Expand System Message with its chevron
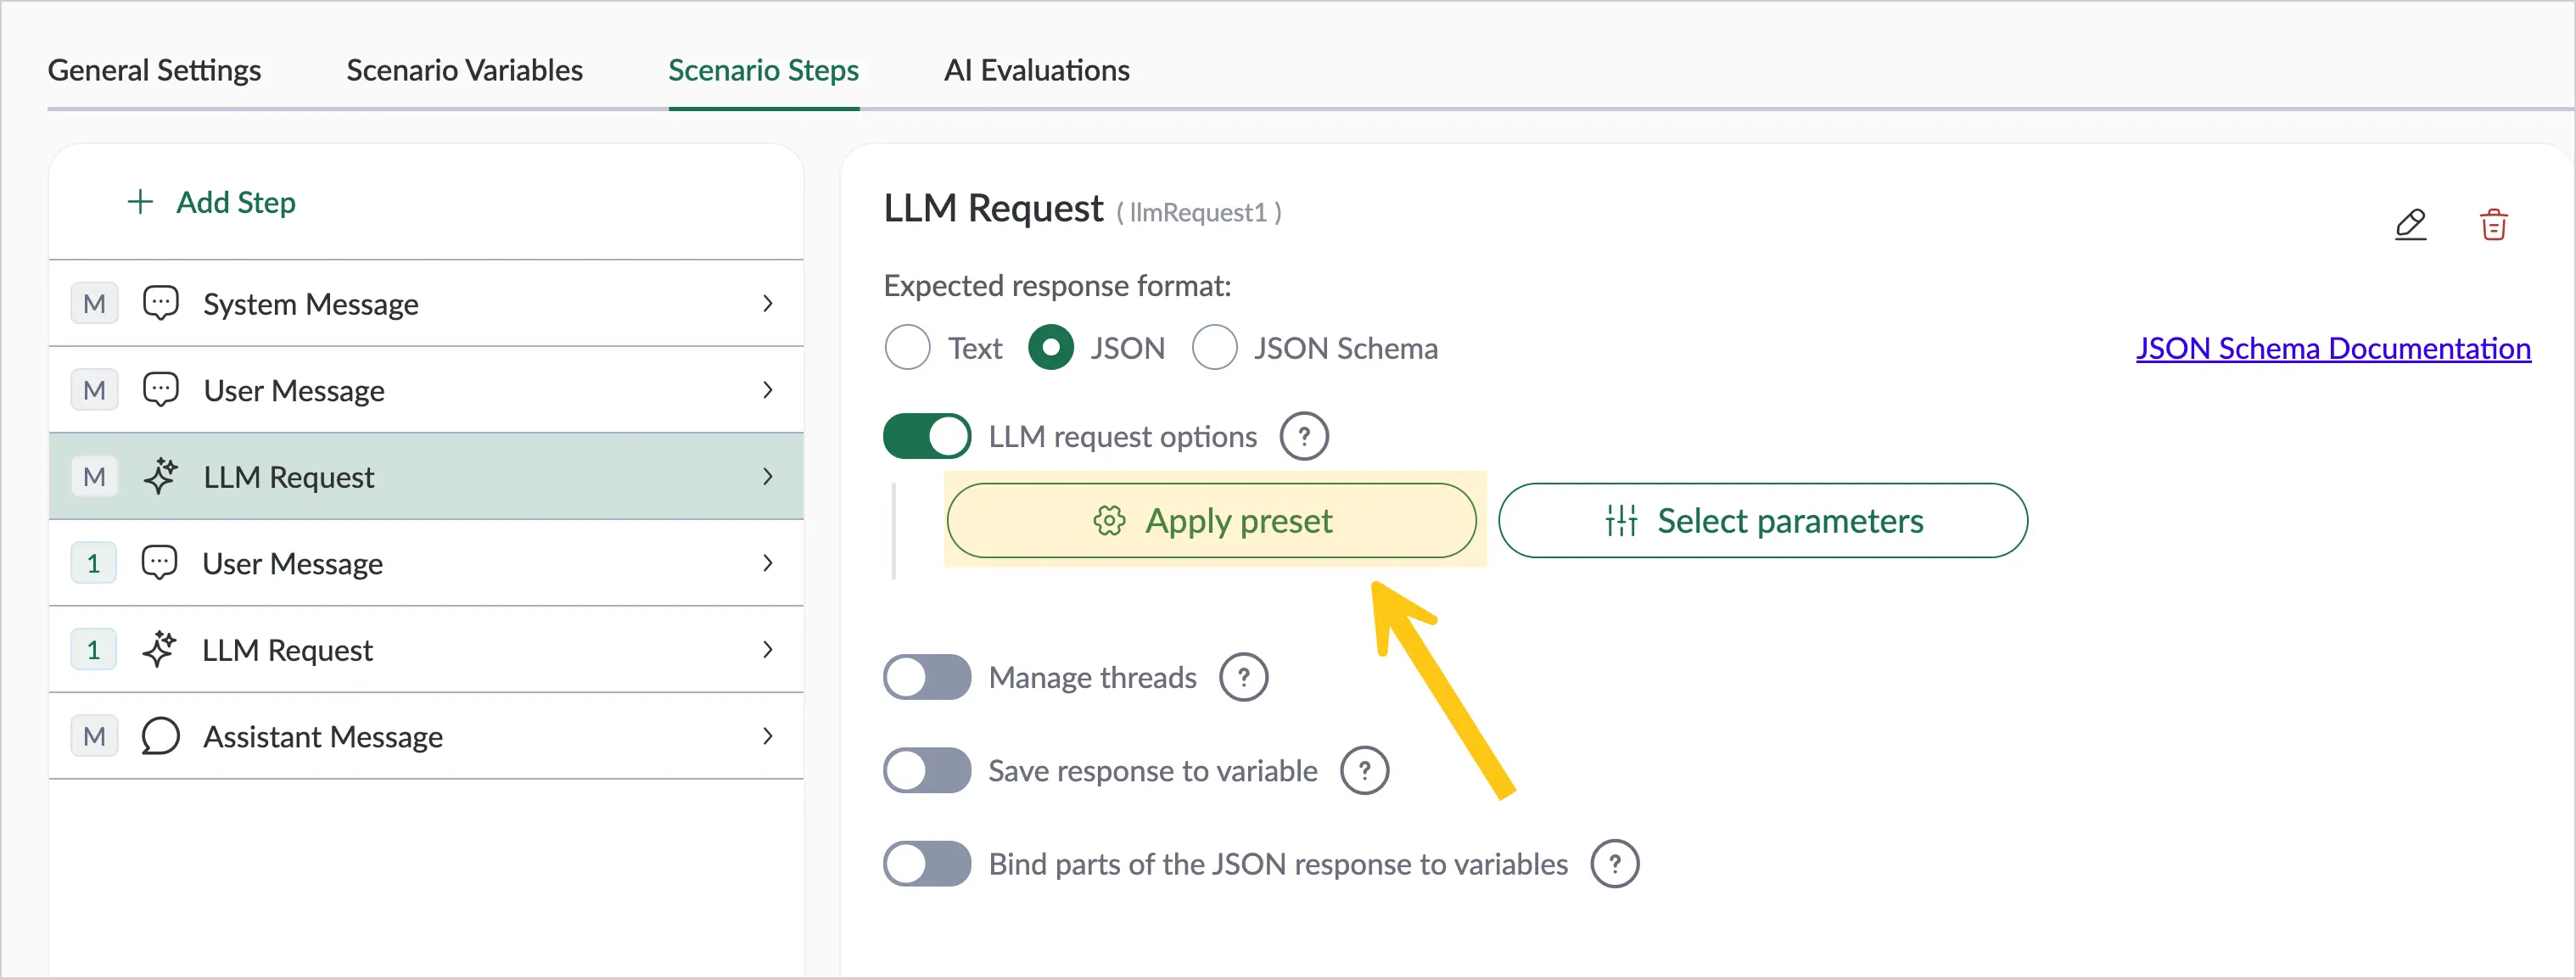This screenshot has height=979, width=2576. (x=767, y=303)
